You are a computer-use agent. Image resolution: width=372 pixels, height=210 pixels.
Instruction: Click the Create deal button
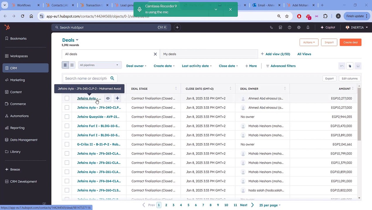[350, 42]
